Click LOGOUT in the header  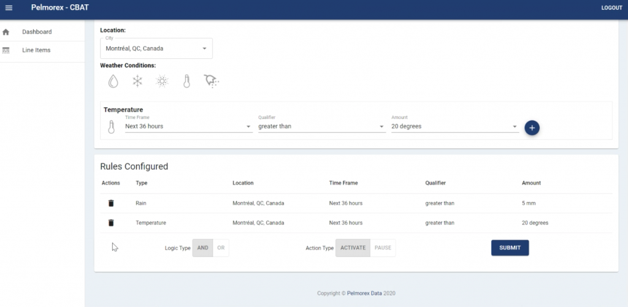coord(611,7)
